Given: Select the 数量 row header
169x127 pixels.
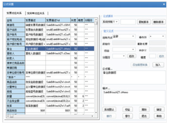Looking at the screenshot, I should click(16, 96).
